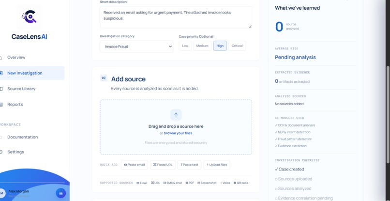
Task: Click the Case created checklist item
Action: pyautogui.click(x=289, y=170)
